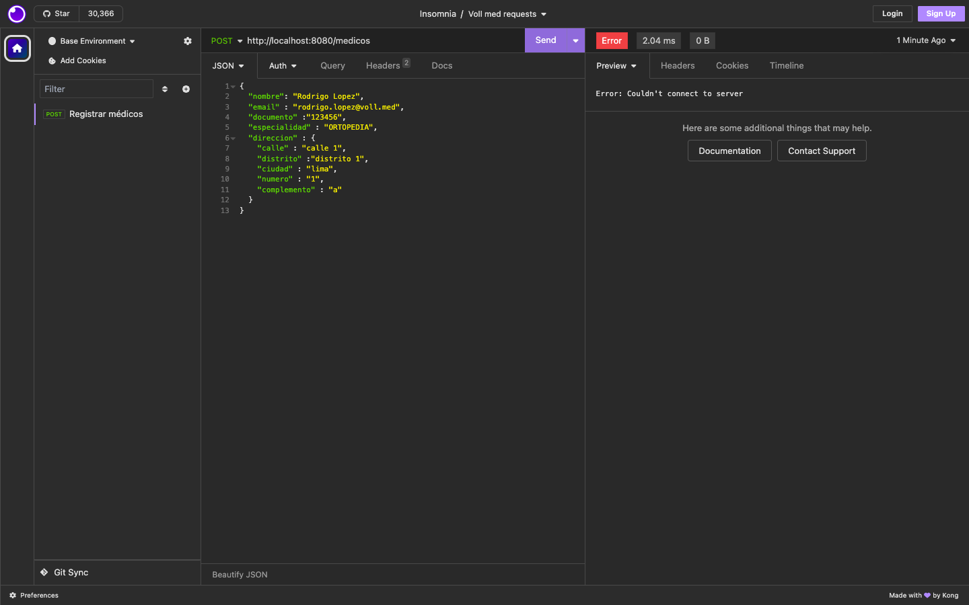969x605 pixels.
Task: Click the Sign Up button
Action: pos(941,13)
